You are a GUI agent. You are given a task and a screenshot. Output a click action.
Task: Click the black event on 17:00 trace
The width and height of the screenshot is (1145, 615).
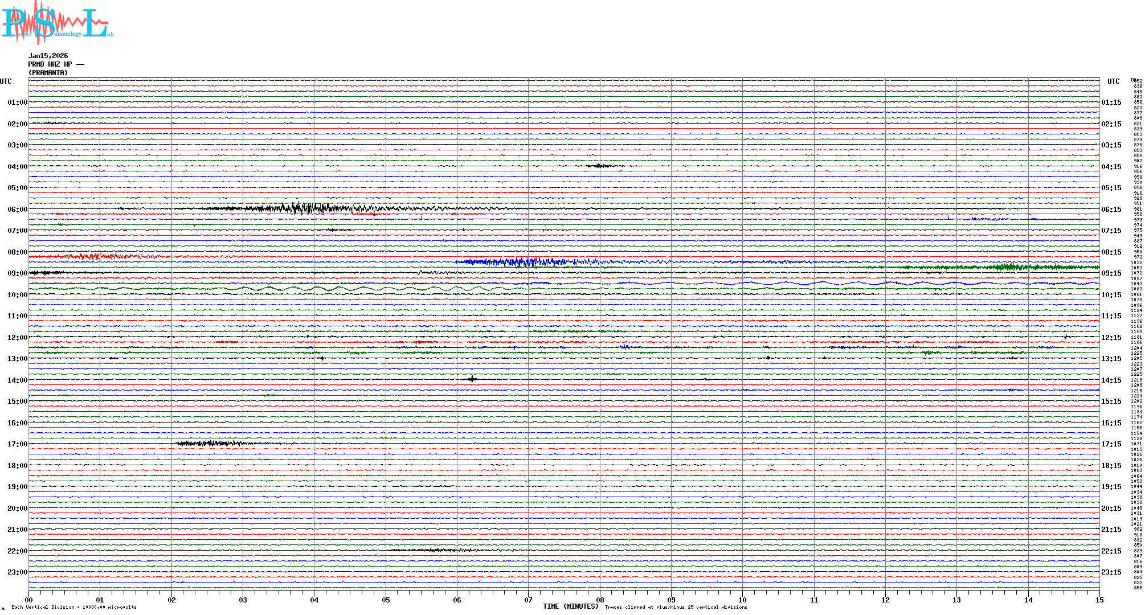click(x=211, y=443)
